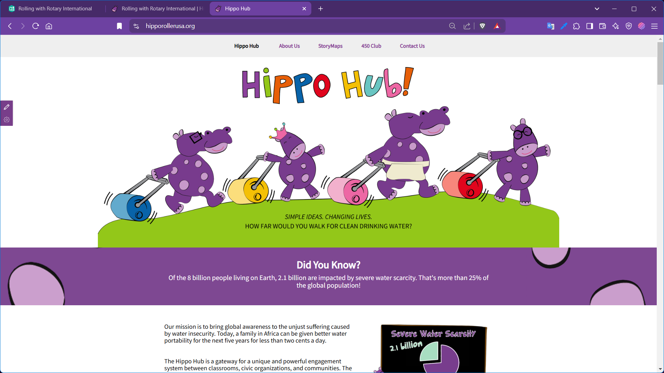Open the zoom control in address bar

pyautogui.click(x=452, y=26)
